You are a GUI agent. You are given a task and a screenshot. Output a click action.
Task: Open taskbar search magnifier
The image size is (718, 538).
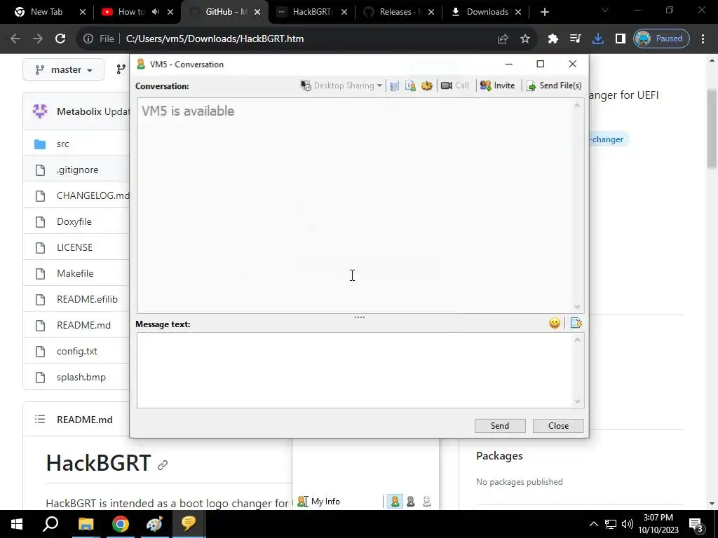click(x=50, y=524)
